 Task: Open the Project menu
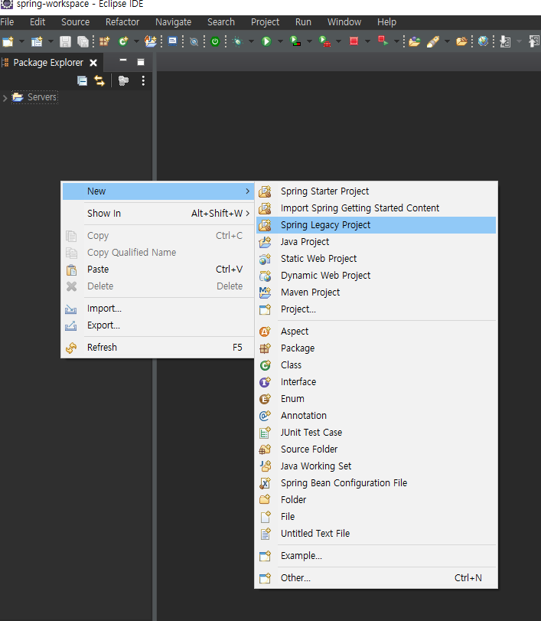click(x=266, y=21)
